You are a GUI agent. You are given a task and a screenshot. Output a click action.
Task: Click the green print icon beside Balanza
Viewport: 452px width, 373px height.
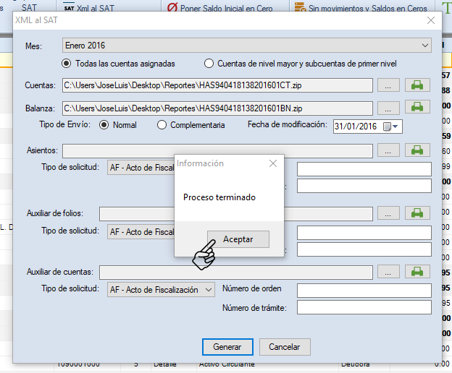tap(417, 107)
